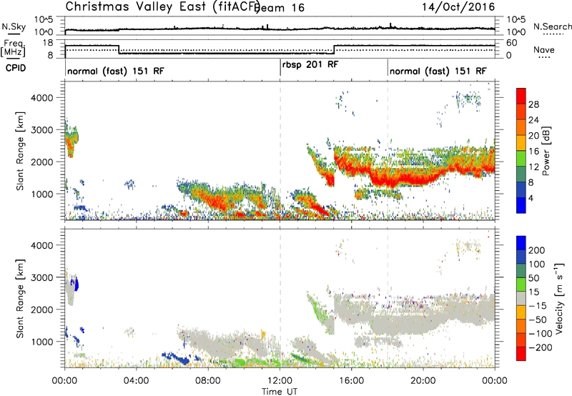Screen dimensions: 572x396
Task: Click the Time UT axis title
Action: pyautogui.click(x=280, y=391)
